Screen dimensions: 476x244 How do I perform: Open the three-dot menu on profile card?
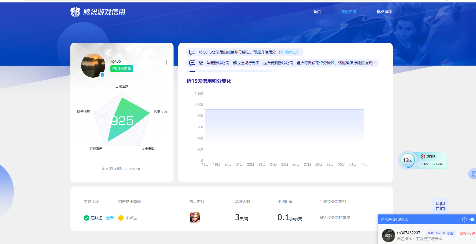click(x=167, y=62)
